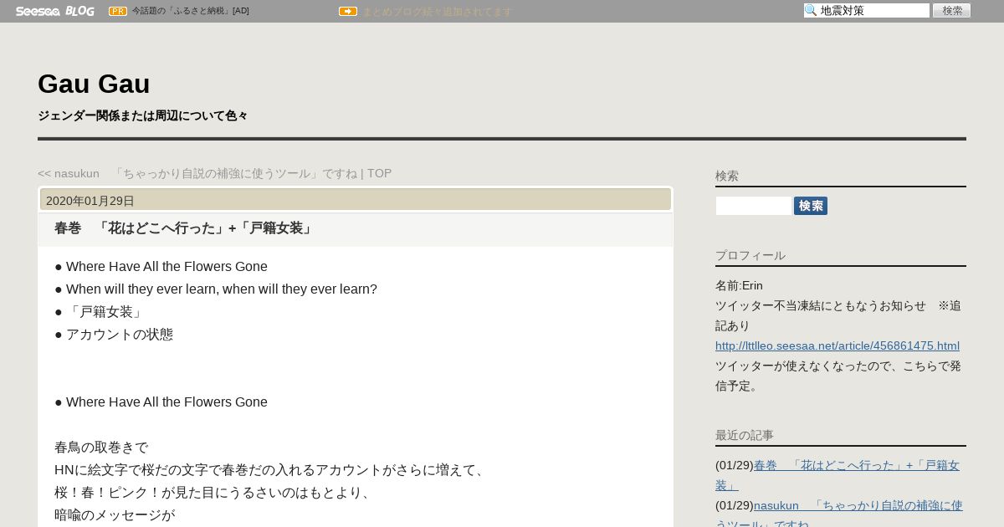Go to previous article nasukun link
1004x527 pixels.
click(x=197, y=173)
